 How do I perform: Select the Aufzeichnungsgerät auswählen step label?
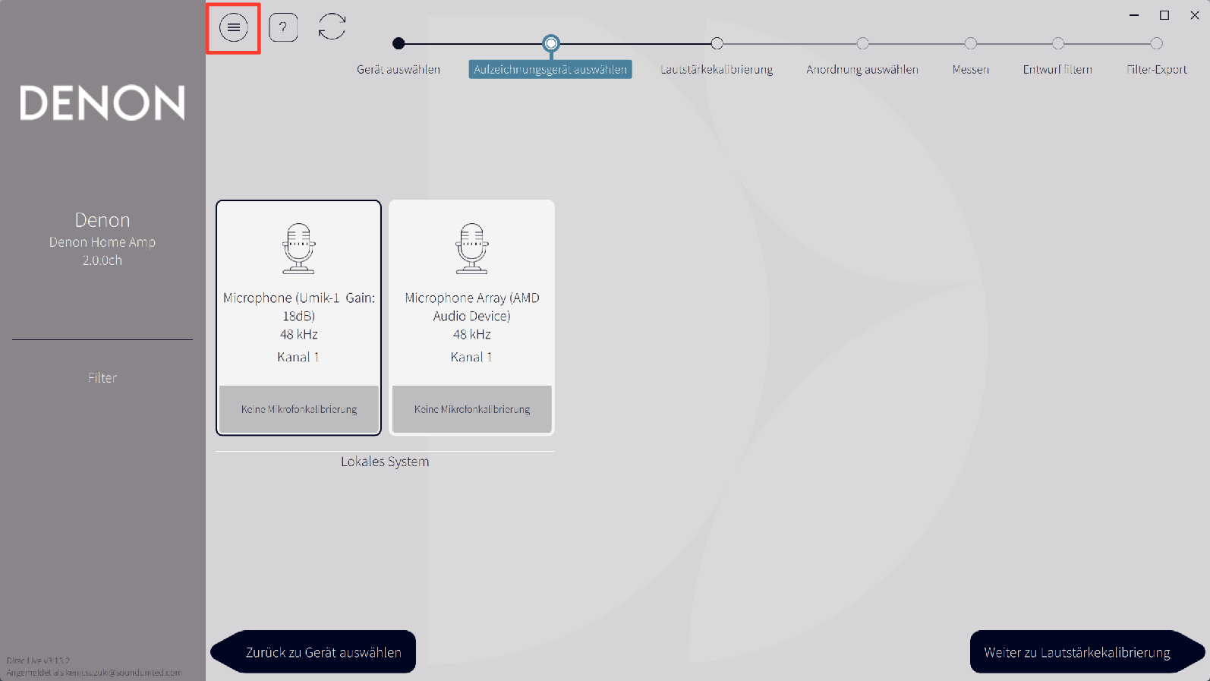click(550, 69)
